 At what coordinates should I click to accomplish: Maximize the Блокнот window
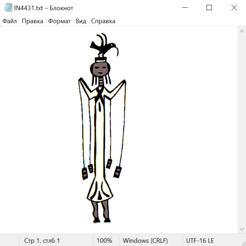209,8
